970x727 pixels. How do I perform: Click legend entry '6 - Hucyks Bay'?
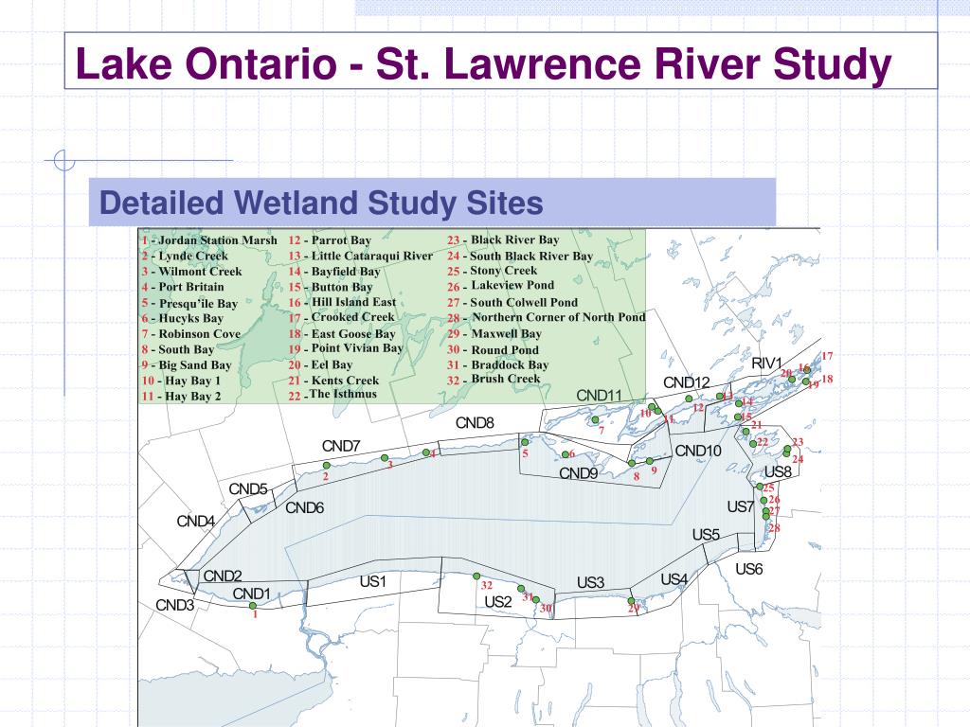(182, 318)
